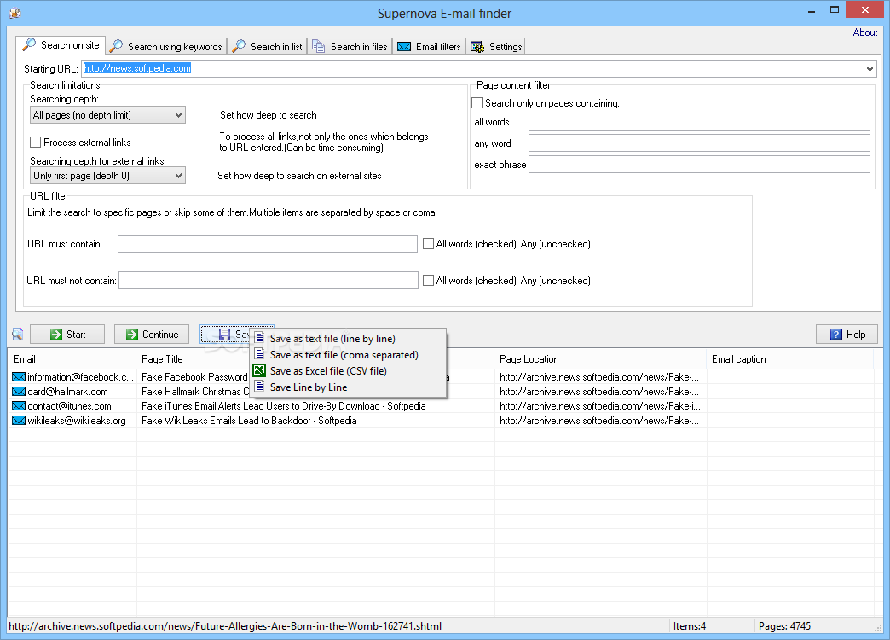Open the Search in list tab
This screenshot has width=890, height=640.
click(268, 47)
